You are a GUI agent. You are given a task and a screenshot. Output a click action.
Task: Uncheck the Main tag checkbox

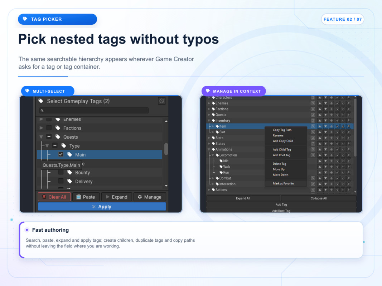tap(61, 154)
